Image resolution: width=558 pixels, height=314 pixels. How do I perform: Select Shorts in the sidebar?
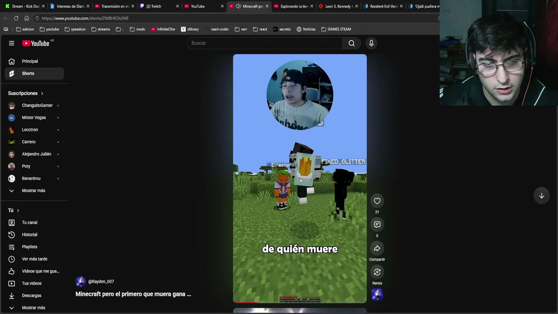[x=34, y=73]
